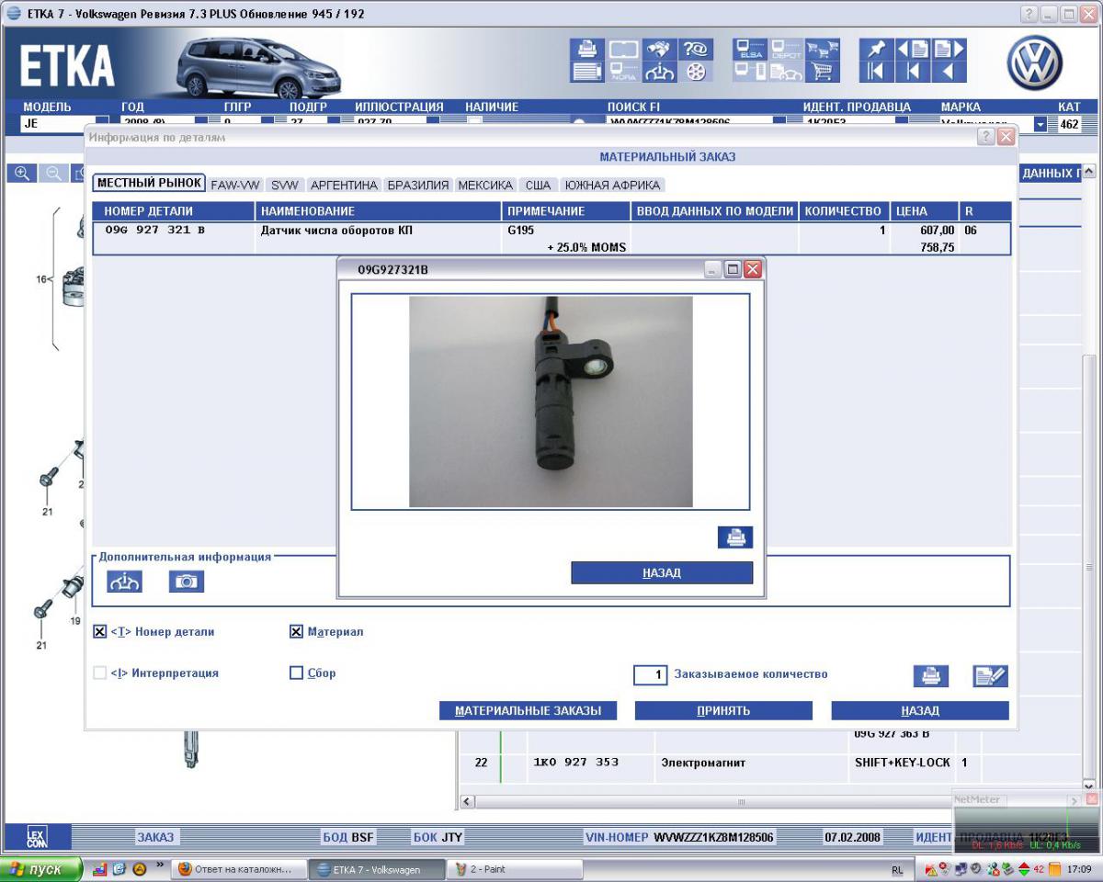Viewport: 1103px width, 882px height.
Task: Select the 09G 927 321 B part row
Action: (x=551, y=239)
